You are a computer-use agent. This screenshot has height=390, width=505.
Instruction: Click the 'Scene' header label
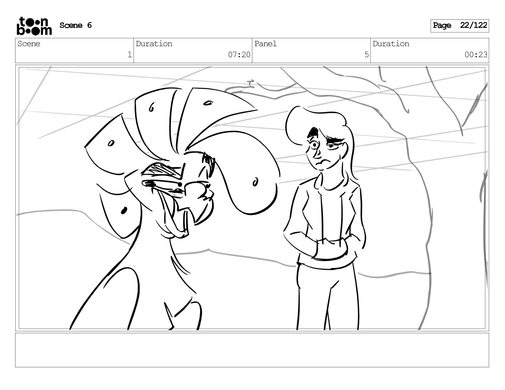29,44
